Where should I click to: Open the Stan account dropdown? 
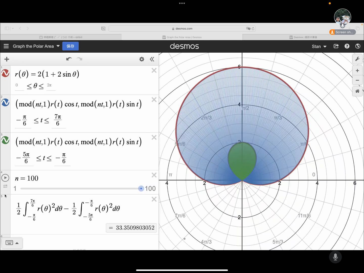[x=319, y=46]
